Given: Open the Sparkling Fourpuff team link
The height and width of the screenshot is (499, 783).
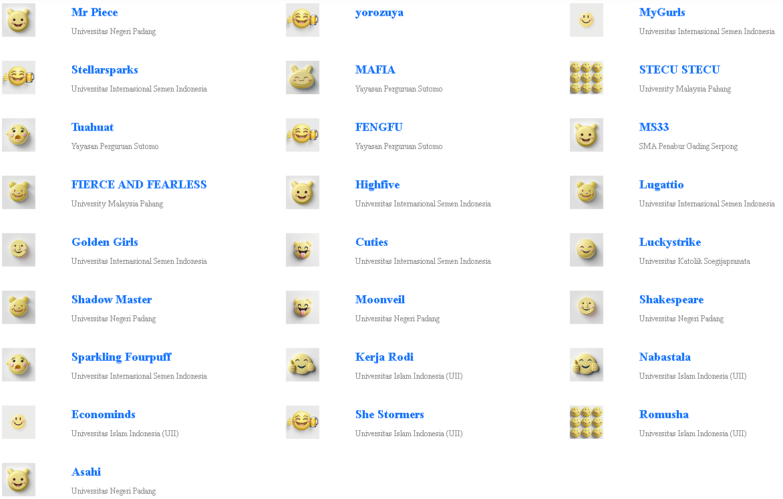Looking at the screenshot, I should click(122, 357).
